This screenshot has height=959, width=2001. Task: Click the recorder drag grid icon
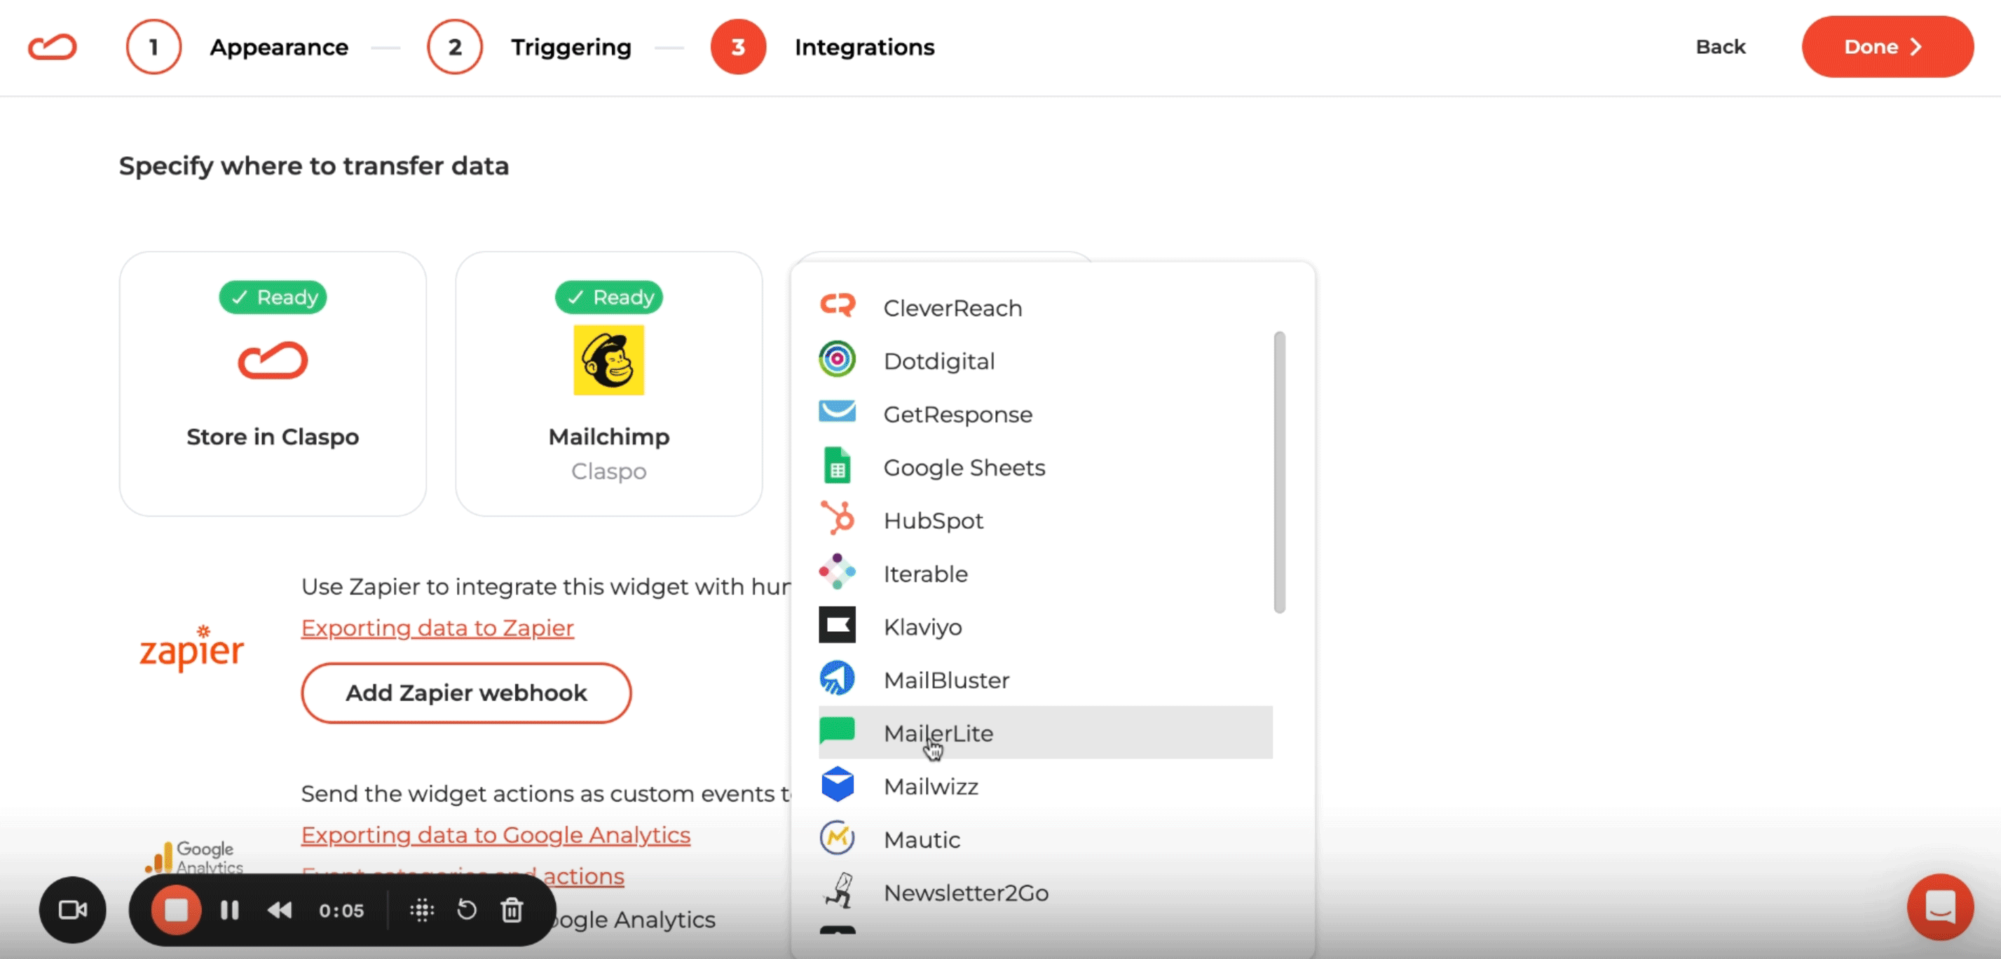pyautogui.click(x=422, y=909)
